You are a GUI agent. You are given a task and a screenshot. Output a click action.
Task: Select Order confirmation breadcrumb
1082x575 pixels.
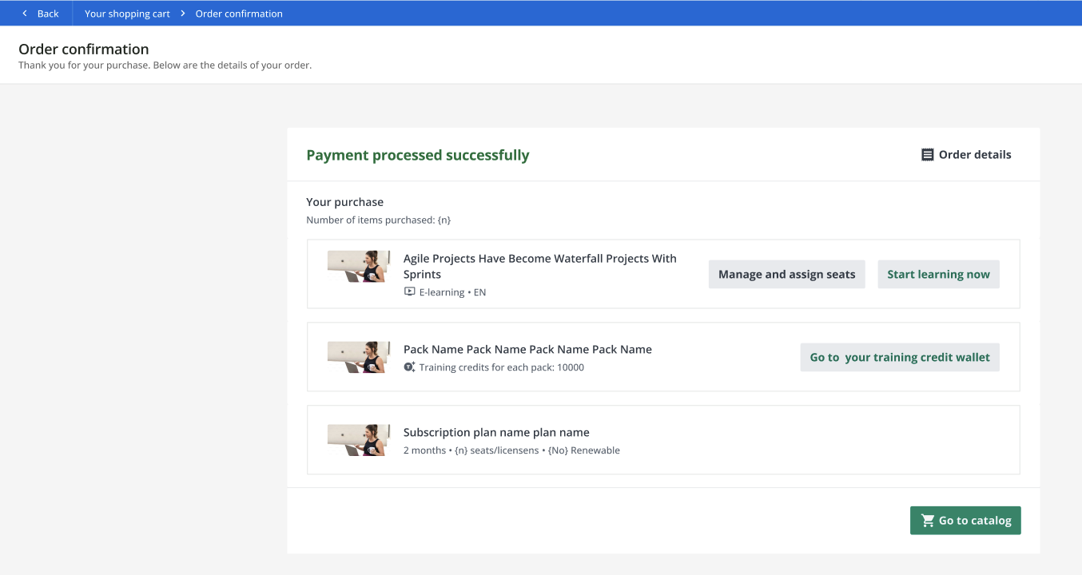(x=239, y=14)
